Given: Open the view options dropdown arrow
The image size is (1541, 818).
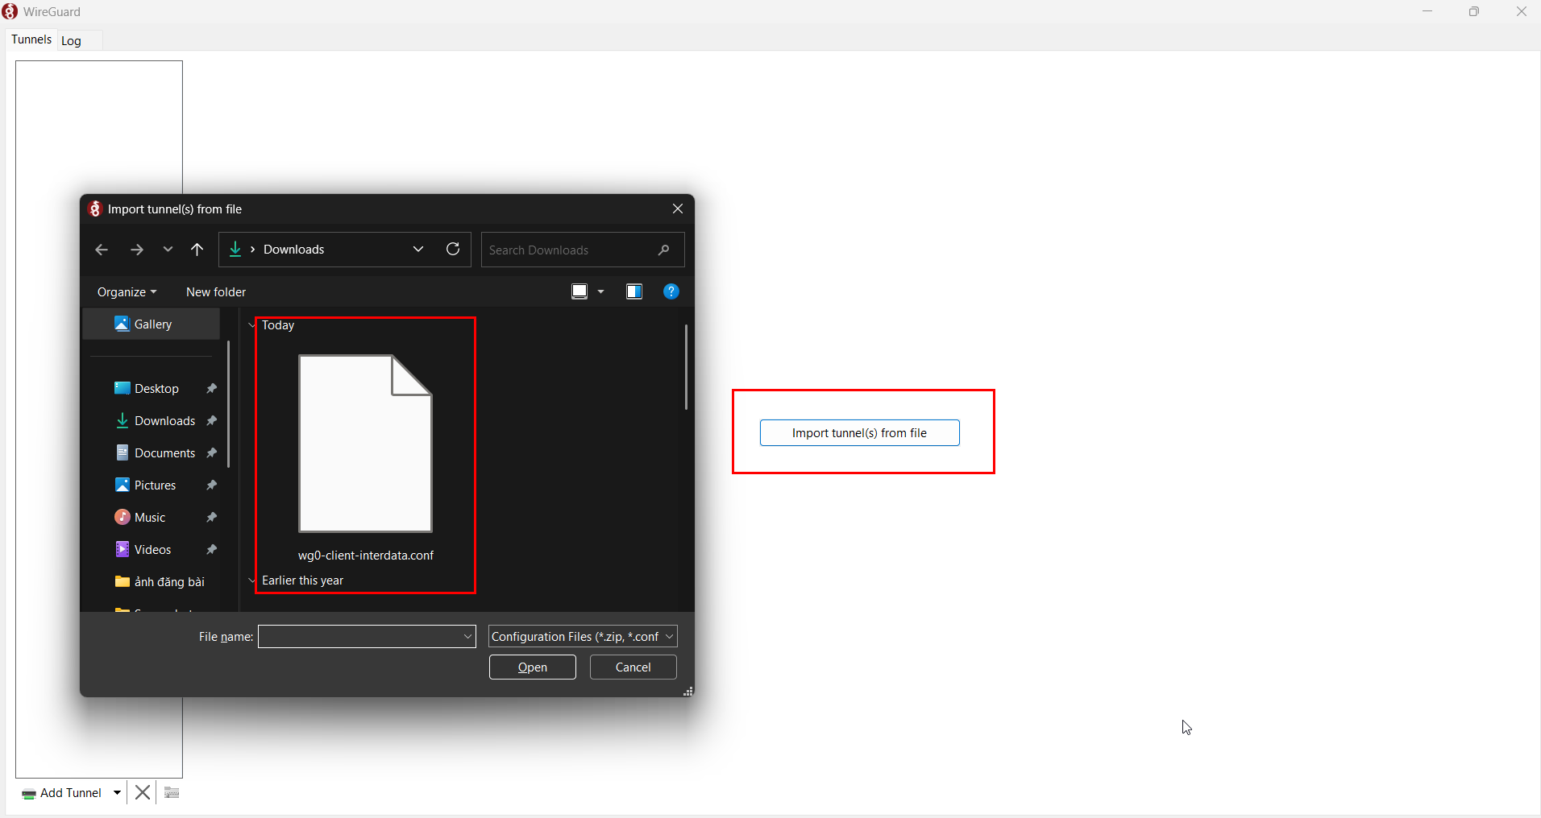Looking at the screenshot, I should click(601, 291).
